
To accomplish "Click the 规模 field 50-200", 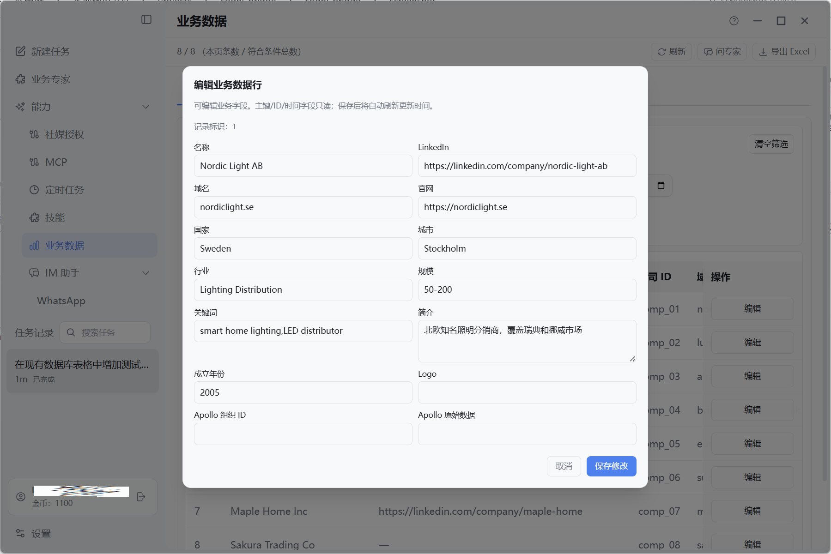I will [x=527, y=290].
